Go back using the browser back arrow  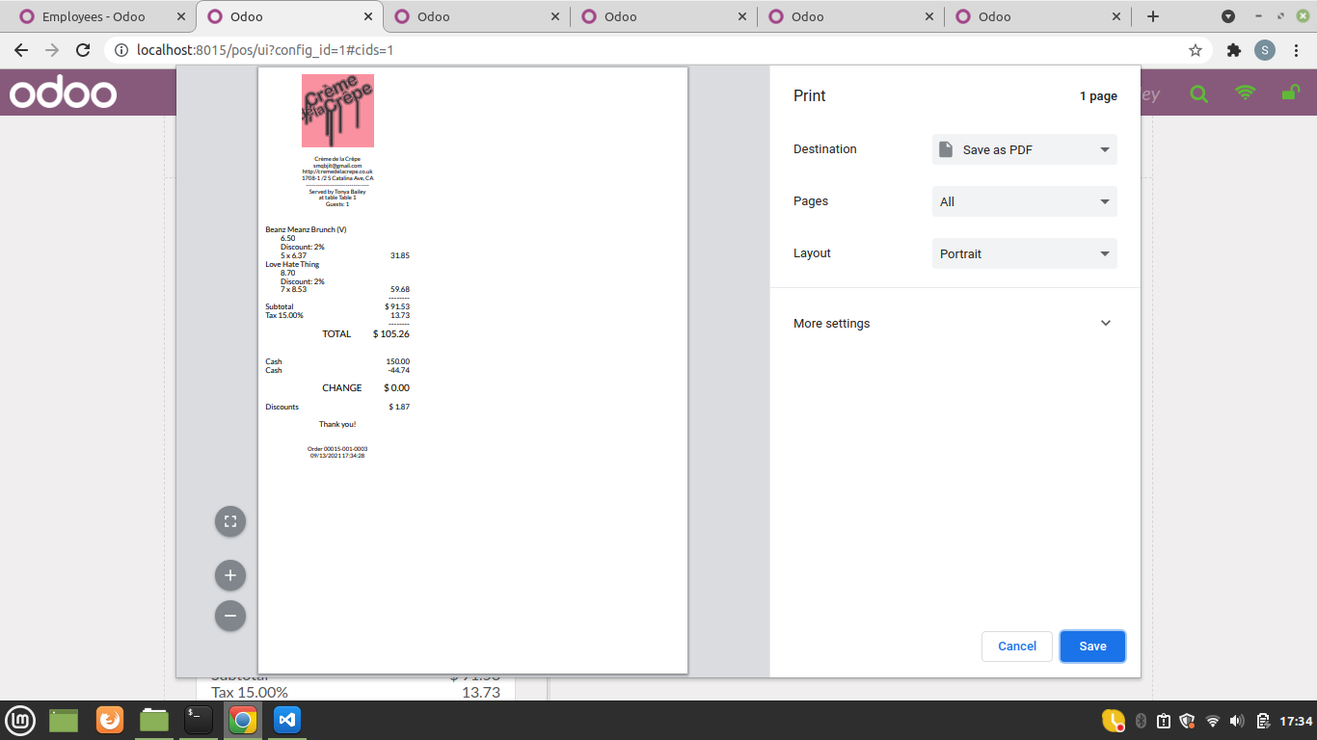[19, 49]
